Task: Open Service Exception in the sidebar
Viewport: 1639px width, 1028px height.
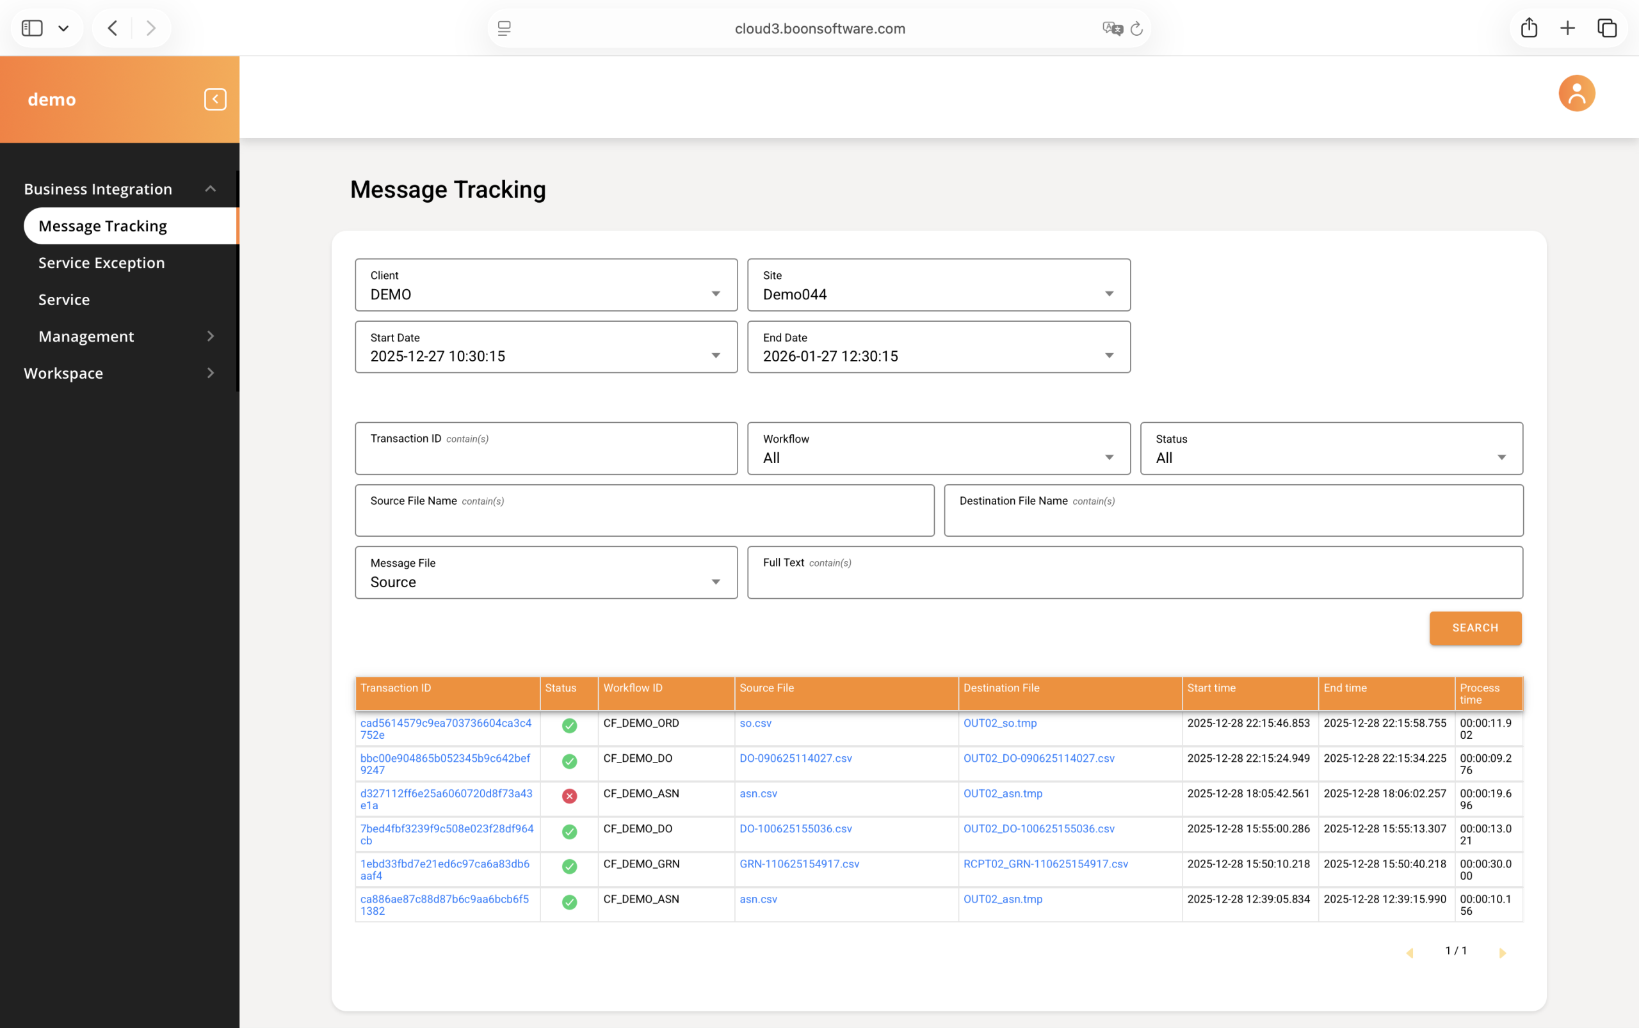Action: tap(101, 263)
